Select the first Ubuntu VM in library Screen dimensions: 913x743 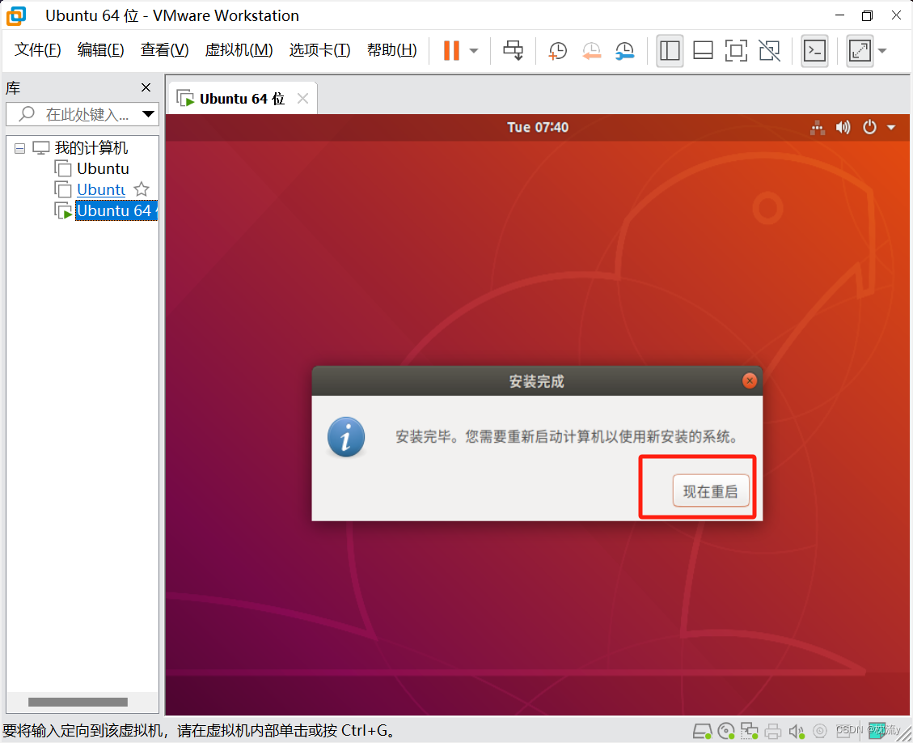click(103, 169)
